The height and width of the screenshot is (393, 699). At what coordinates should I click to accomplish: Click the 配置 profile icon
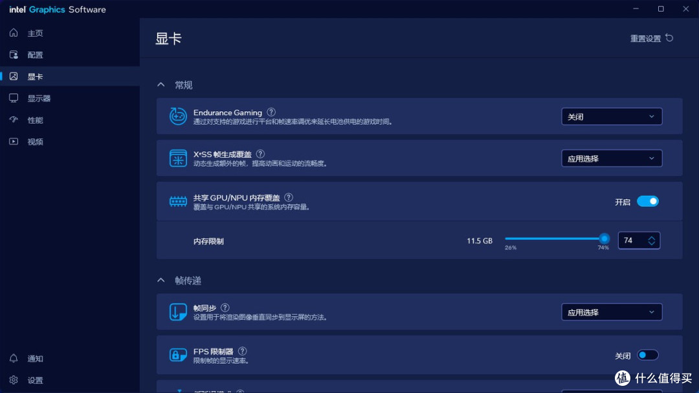point(14,54)
